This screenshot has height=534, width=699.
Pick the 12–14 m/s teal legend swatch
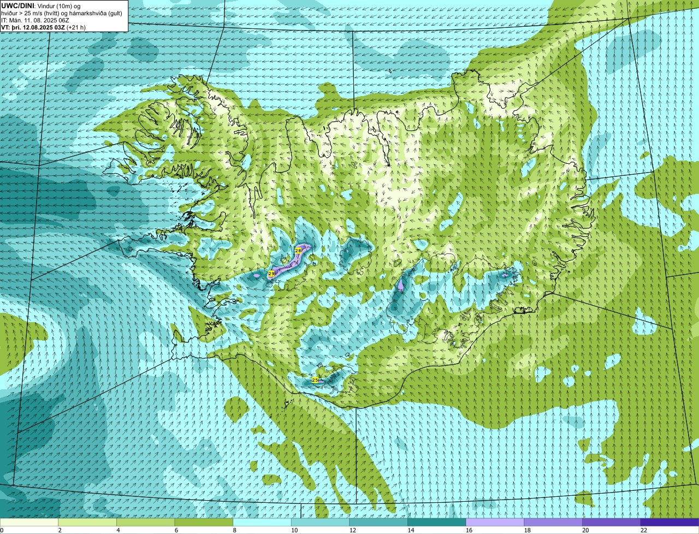click(x=378, y=522)
